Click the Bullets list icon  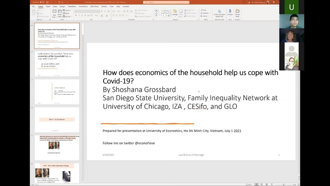(x=114, y=11)
